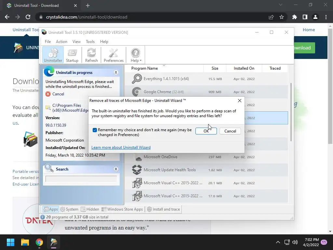Open the File menu
333x250 pixels.
(48, 42)
